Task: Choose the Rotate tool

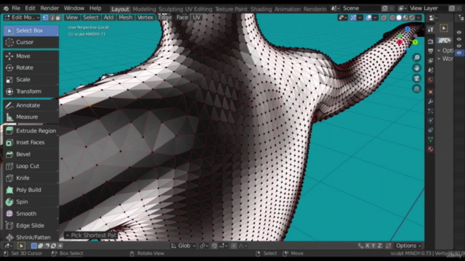Action: (x=31, y=67)
